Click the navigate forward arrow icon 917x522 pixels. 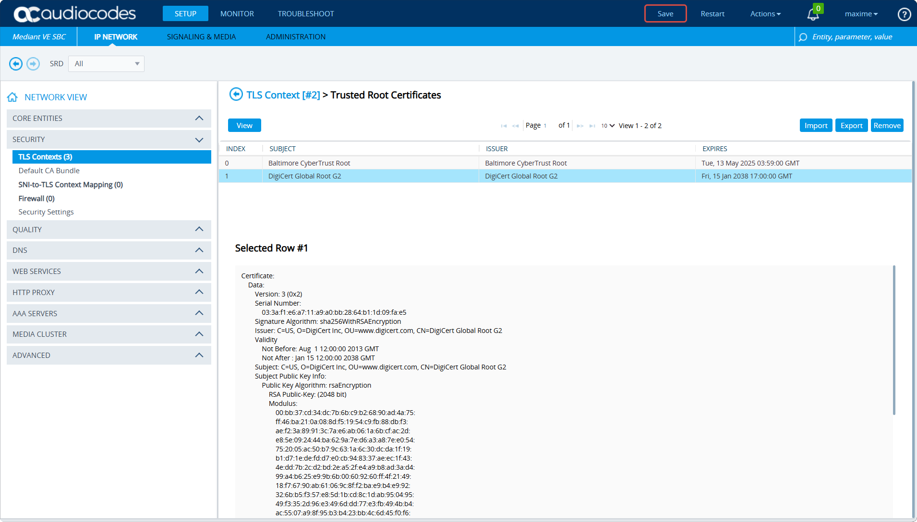[x=33, y=64]
